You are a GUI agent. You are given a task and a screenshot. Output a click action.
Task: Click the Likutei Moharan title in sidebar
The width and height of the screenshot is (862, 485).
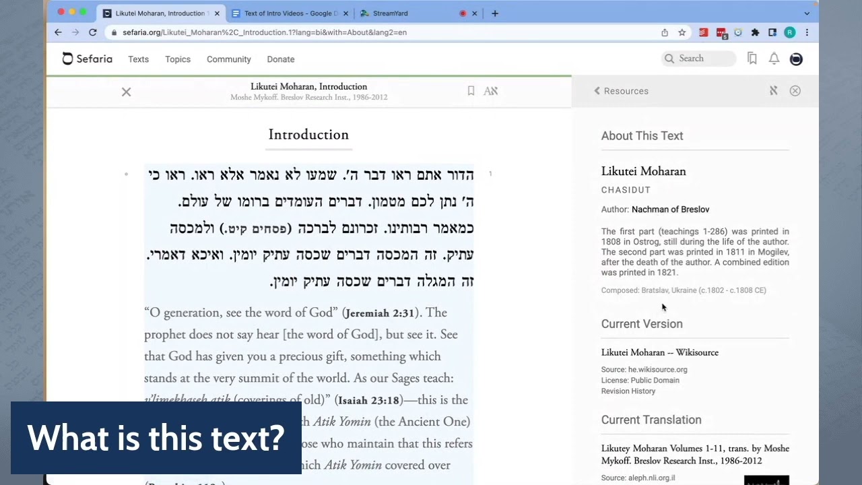[x=643, y=171]
